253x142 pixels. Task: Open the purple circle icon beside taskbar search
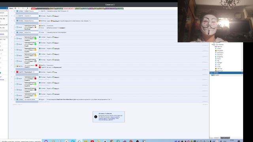pos(46,141)
